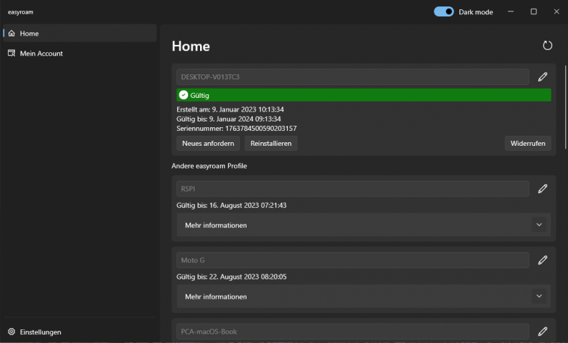Maximize the easyroam window
The height and width of the screenshot is (343, 568).
[534, 11]
